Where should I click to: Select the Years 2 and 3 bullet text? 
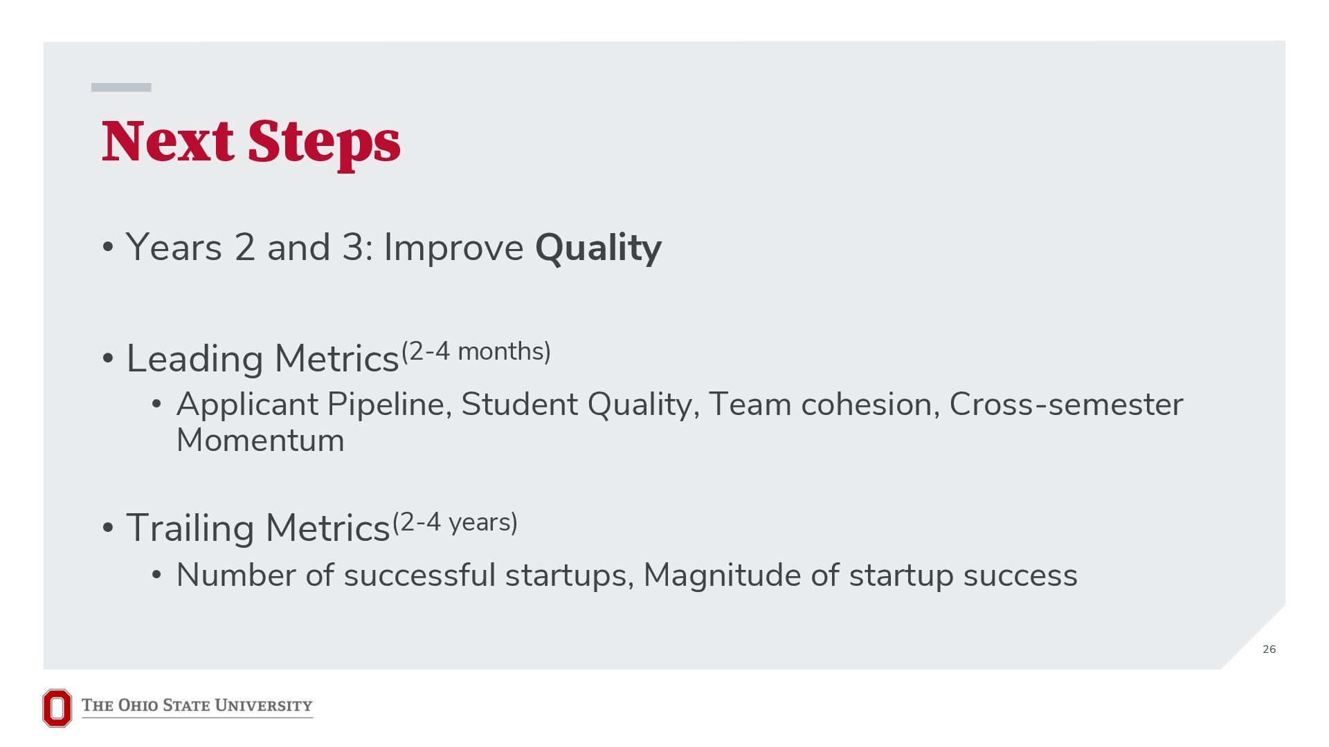click(x=393, y=248)
